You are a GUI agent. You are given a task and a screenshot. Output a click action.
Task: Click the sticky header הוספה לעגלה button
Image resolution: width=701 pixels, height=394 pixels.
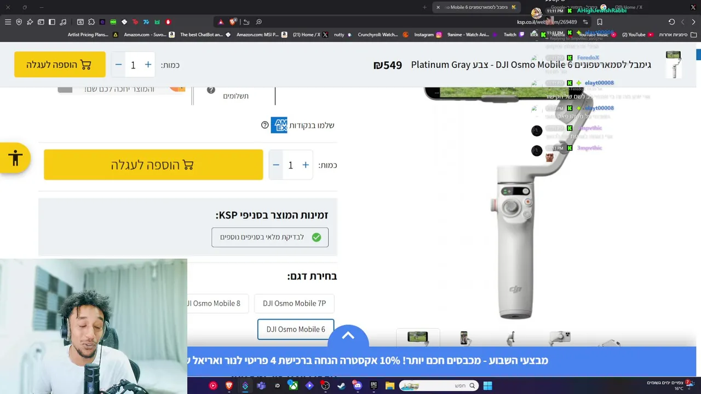click(60, 65)
